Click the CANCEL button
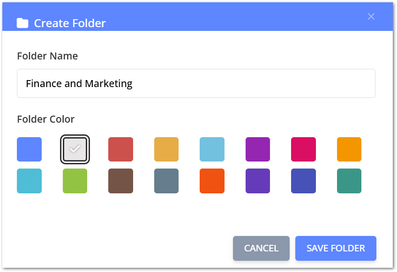Viewport: 397px width, 272px height. tap(261, 248)
